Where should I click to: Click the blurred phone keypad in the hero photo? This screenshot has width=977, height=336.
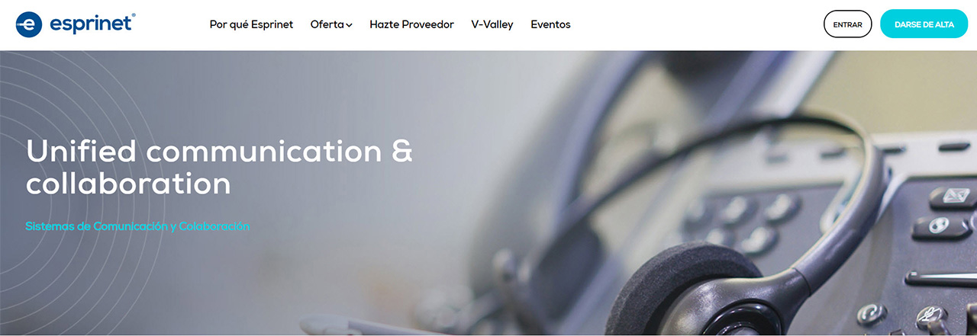click(x=737, y=221)
